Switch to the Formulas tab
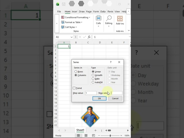 tap(96, 11)
